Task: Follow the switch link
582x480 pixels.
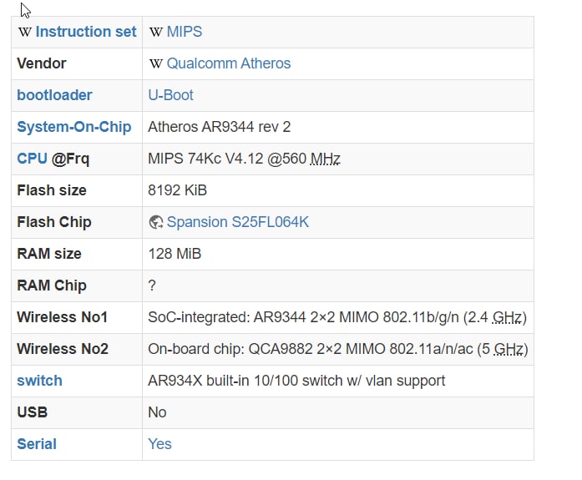Action: click(x=40, y=381)
